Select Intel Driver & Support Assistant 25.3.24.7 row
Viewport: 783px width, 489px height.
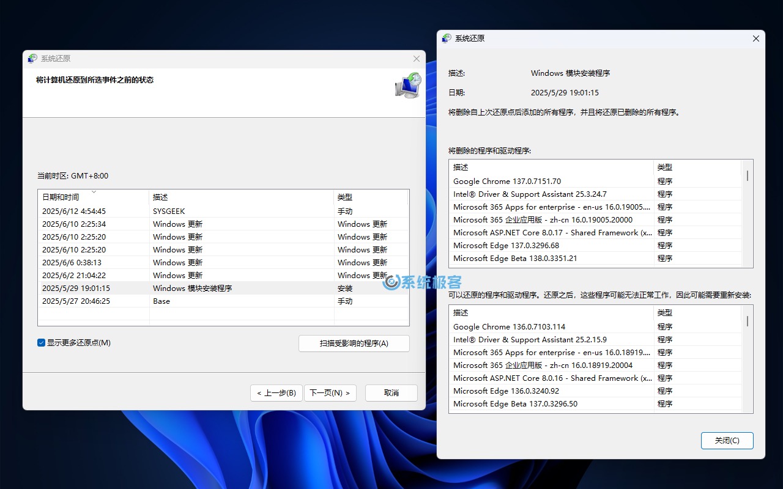[x=595, y=194]
